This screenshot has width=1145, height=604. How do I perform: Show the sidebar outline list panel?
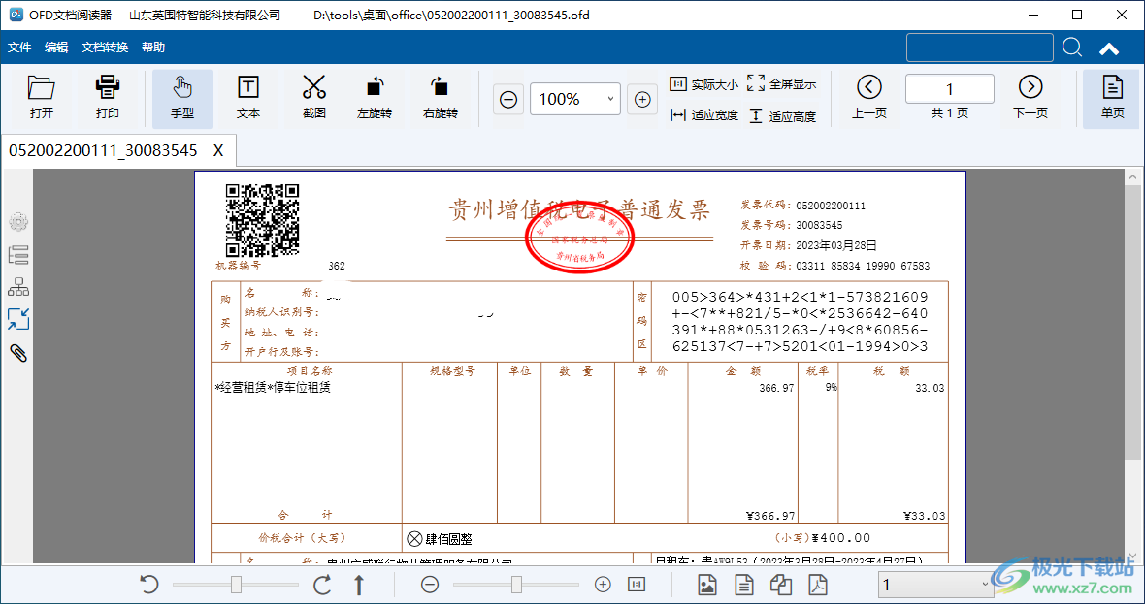pos(18,255)
